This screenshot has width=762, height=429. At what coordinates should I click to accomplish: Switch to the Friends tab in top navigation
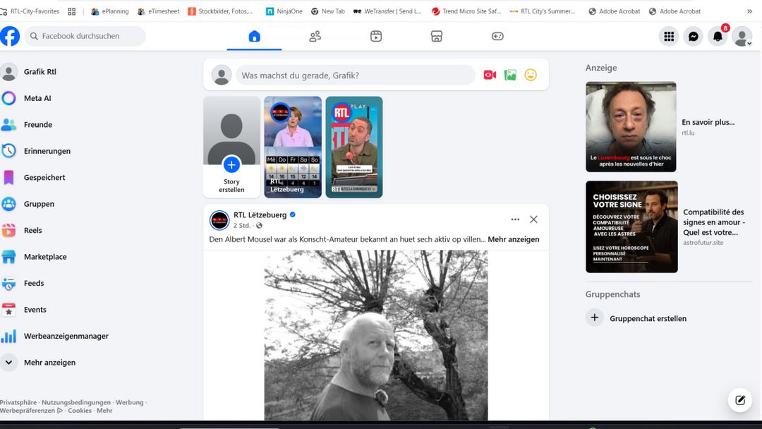315,37
